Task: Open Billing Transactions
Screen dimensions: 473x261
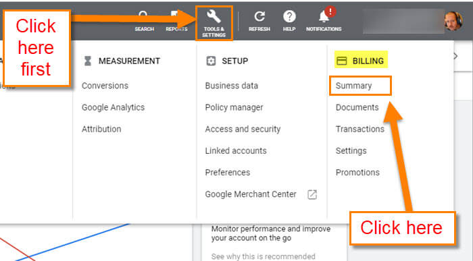Action: coord(360,129)
